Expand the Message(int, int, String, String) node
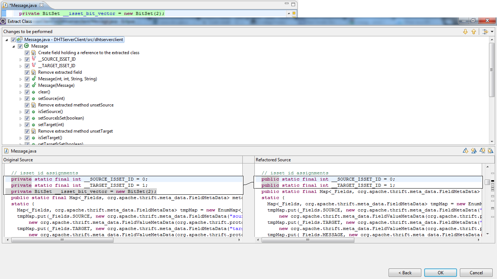The width and height of the screenshot is (497, 279). [21, 79]
